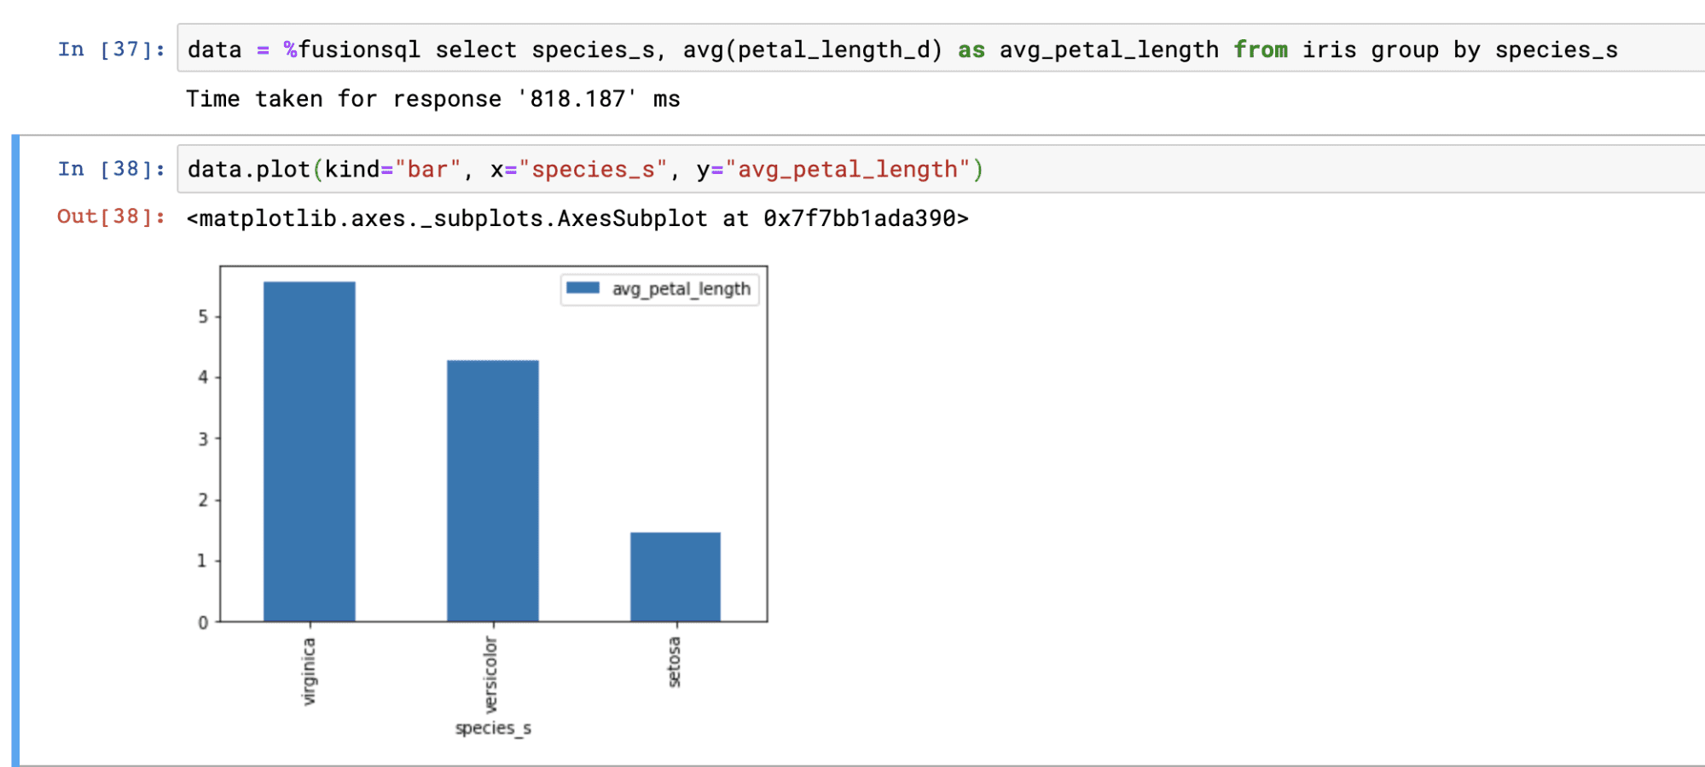Click the y-axis tick value 5
Image resolution: width=1705 pixels, height=767 pixels.
tap(203, 317)
